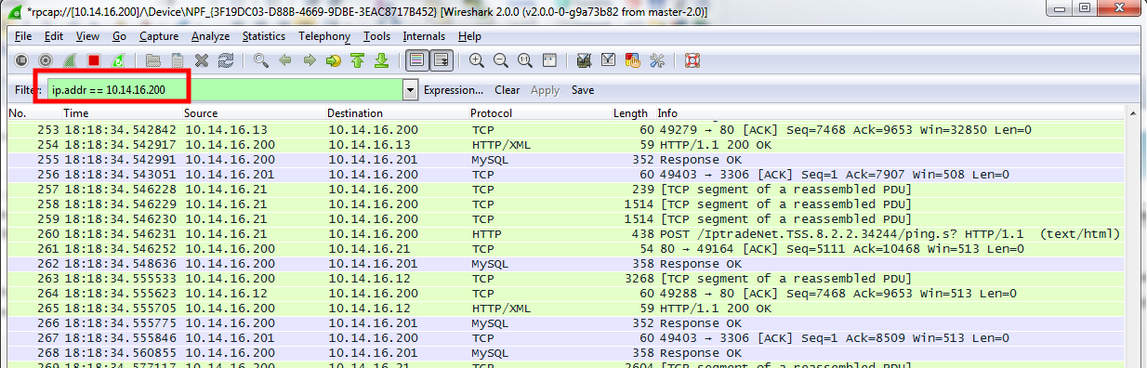
Task: Select packet 257 with length 239
Action: coord(566,190)
